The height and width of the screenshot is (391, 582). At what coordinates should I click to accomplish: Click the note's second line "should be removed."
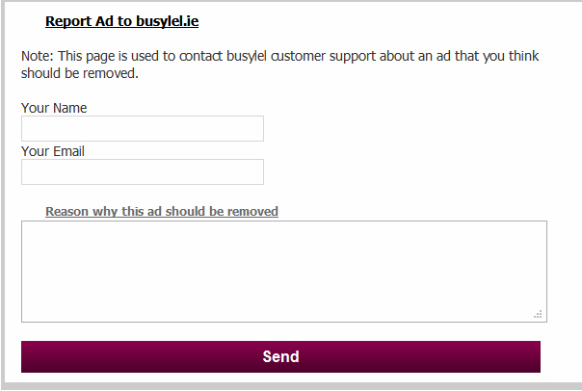pyautogui.click(x=80, y=73)
